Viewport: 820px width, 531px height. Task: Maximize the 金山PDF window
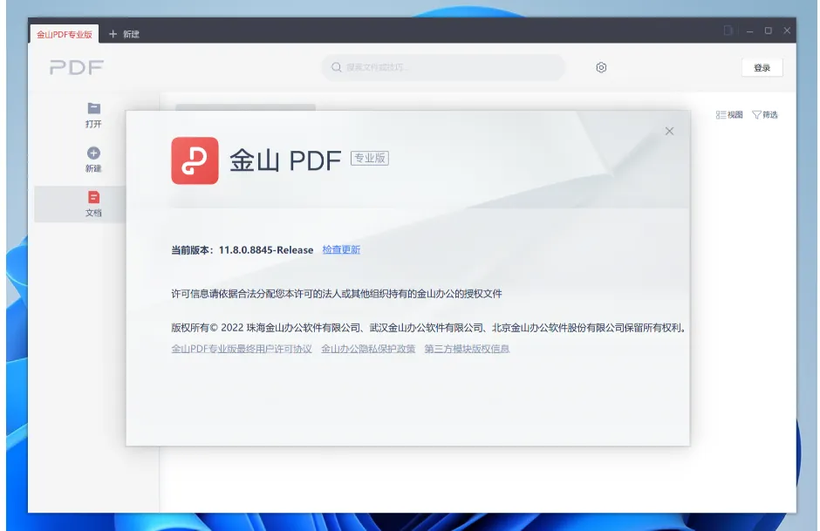(x=769, y=31)
